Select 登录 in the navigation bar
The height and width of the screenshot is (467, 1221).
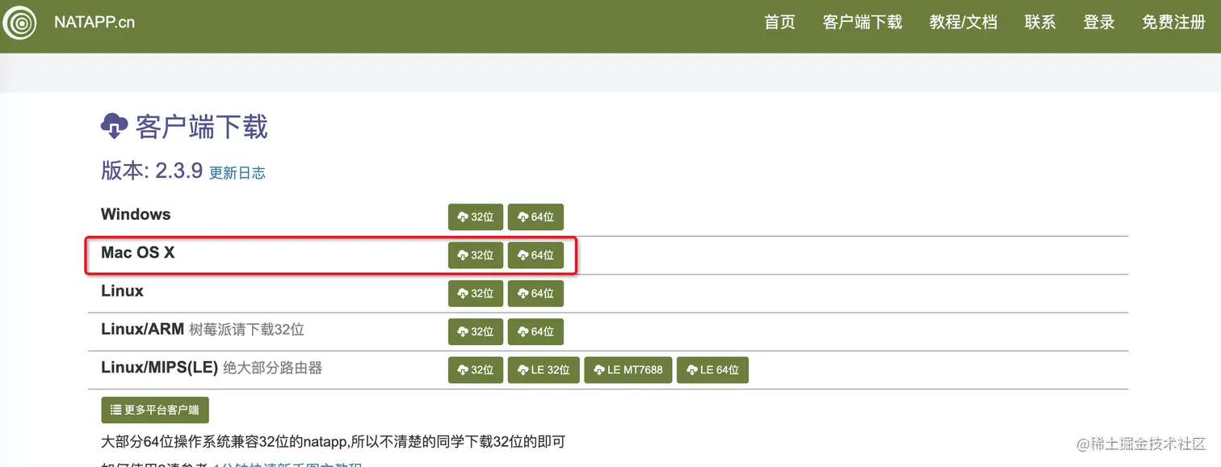tap(1099, 23)
